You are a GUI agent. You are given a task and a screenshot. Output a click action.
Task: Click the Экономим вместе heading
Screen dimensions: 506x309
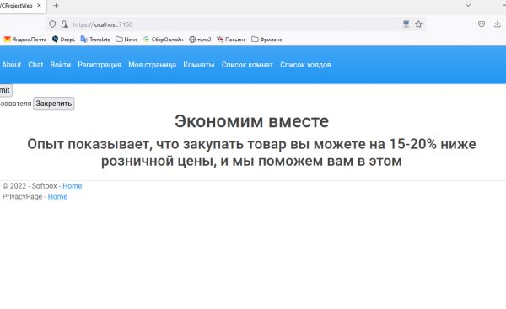click(x=251, y=121)
